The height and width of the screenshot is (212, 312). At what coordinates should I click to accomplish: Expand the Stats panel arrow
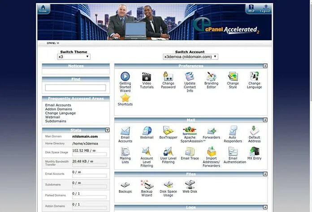(x=107, y=130)
